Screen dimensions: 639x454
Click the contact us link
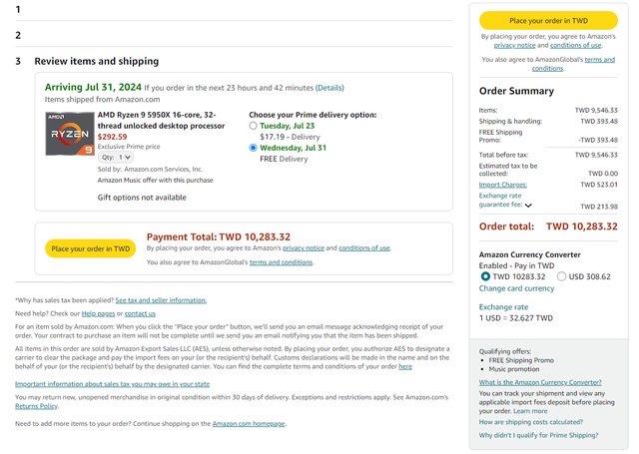point(140,313)
